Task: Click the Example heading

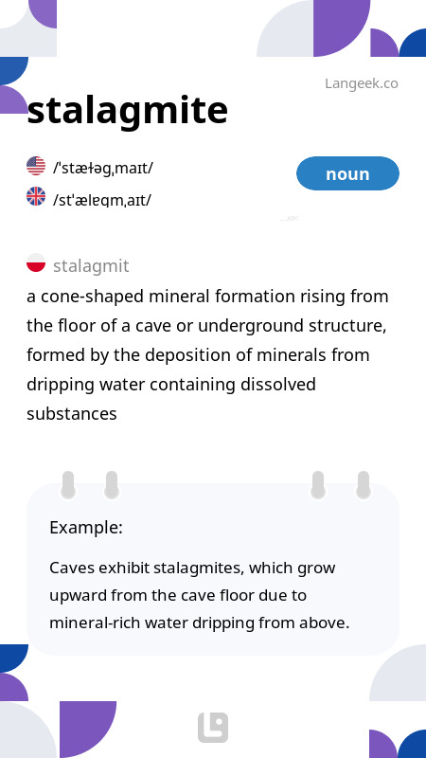Action: click(86, 528)
